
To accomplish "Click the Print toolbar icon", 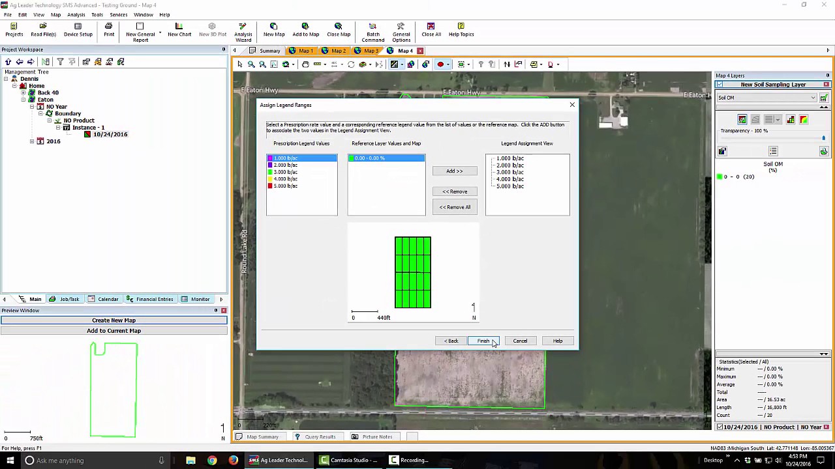I will click(x=109, y=30).
